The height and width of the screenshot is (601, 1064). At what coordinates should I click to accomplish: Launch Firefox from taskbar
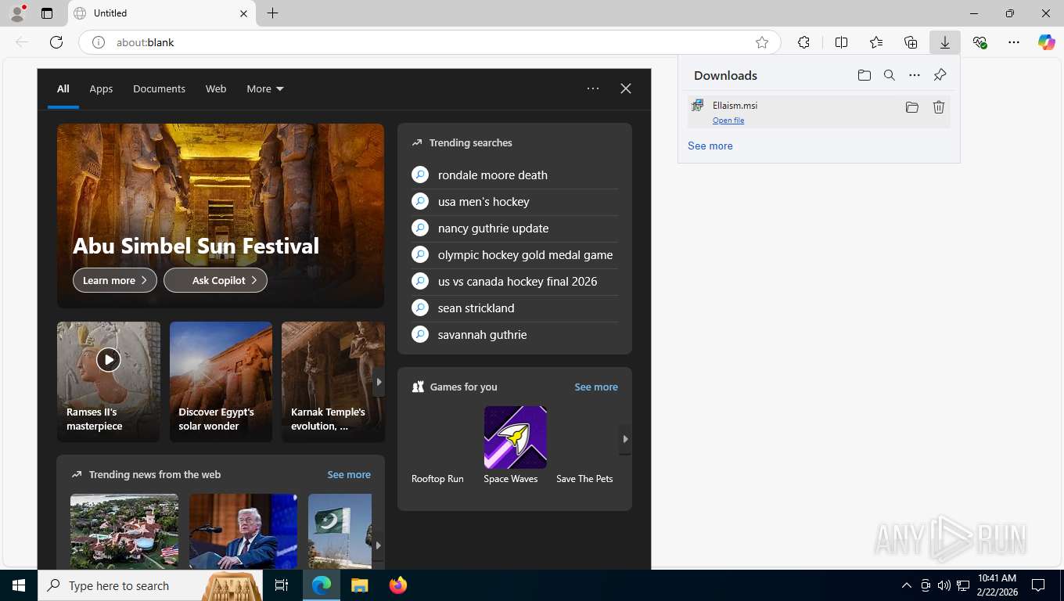point(398,585)
